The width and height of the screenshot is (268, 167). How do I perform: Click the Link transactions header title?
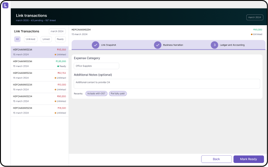(32, 15)
